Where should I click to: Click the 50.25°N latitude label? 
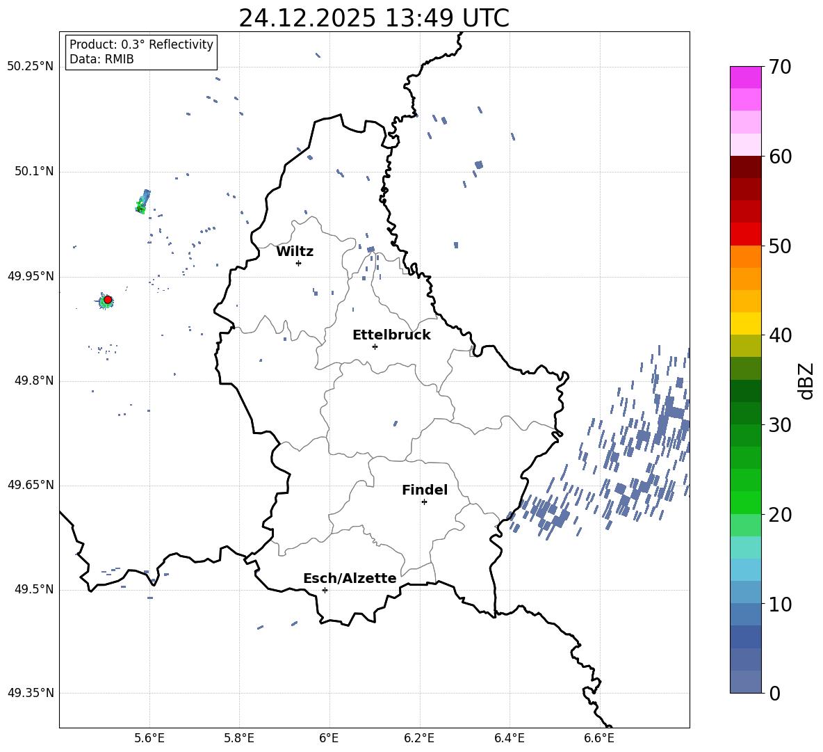click(31, 67)
